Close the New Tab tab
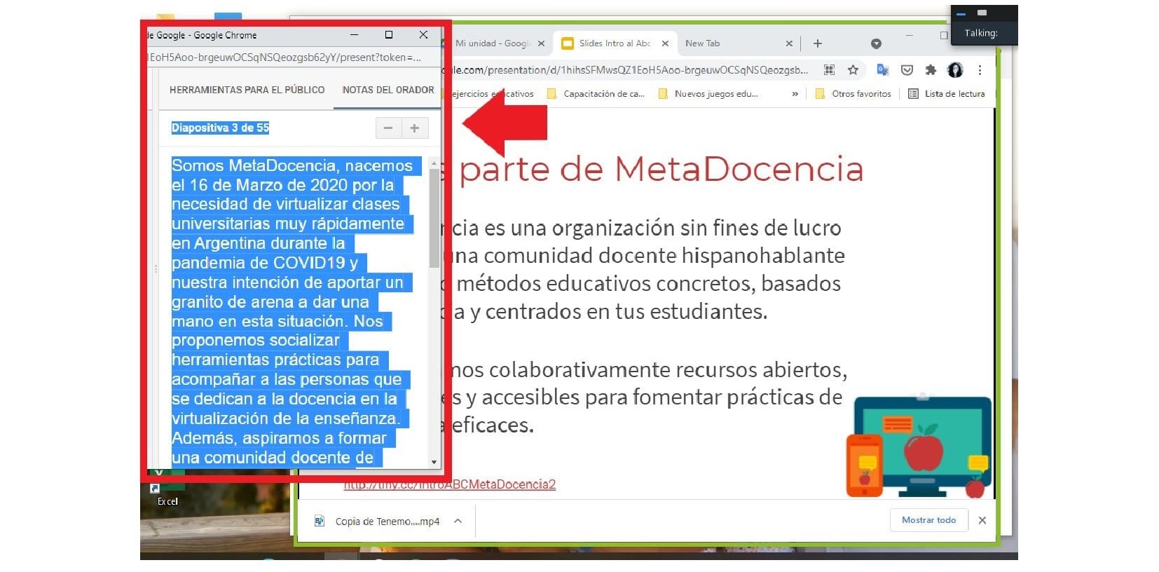The height and width of the screenshot is (572, 1159). click(789, 43)
